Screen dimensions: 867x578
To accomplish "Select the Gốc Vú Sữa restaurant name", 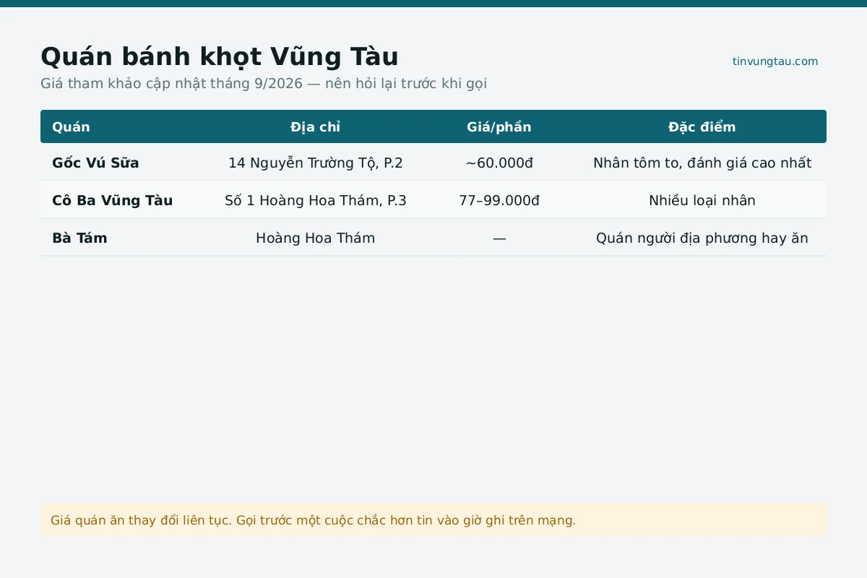I will click(x=95, y=163).
